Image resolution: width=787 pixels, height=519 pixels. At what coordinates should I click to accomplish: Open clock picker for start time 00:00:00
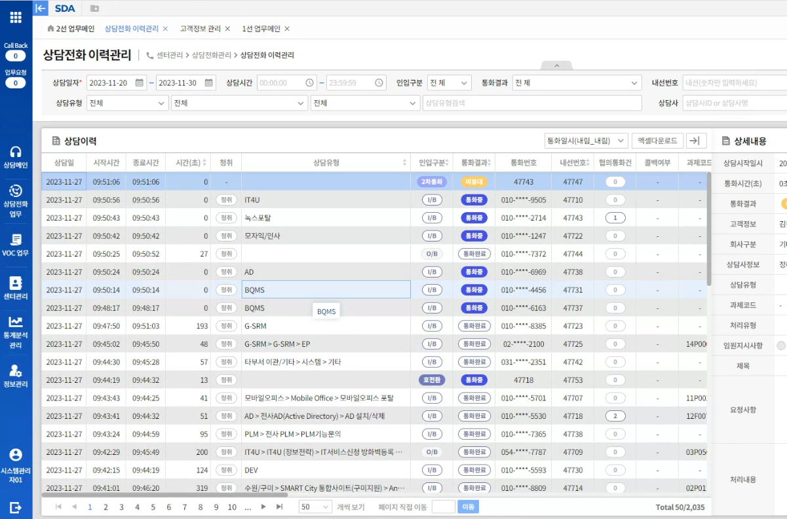coord(310,83)
